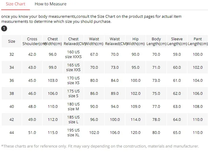208x157 pixels.
Task: Click the Pant Length(cm) header cell
Action: tap(198, 41)
